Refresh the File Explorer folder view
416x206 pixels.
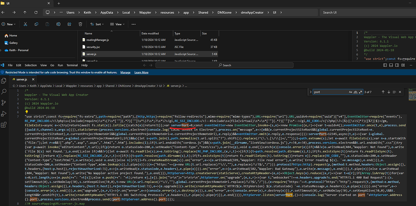(36, 12)
